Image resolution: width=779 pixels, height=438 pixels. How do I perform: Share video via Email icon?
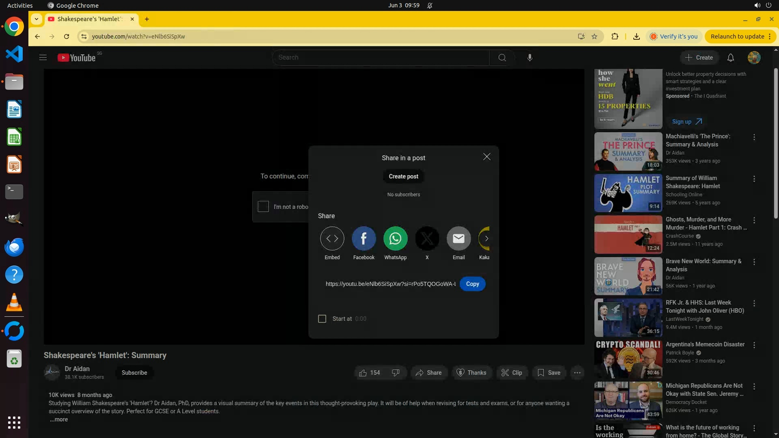point(458,238)
